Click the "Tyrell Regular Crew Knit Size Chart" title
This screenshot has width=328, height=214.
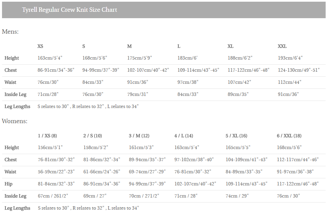tap(69, 10)
